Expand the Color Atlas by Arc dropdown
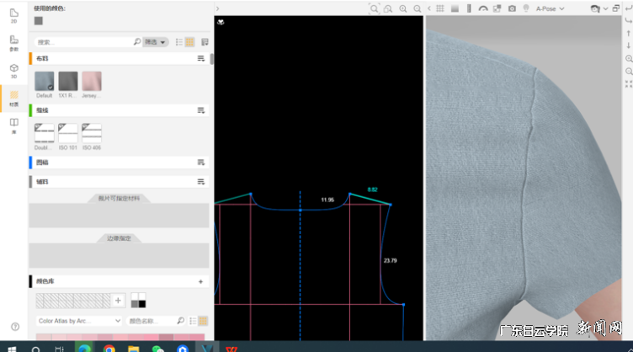633x352 pixels. point(79,321)
